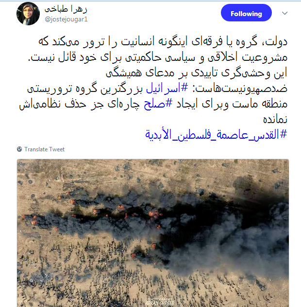Open the #القدس_عاصمة_فلسطين_الأبدية hashtag
The width and height of the screenshot is (301, 307).
coord(216,134)
